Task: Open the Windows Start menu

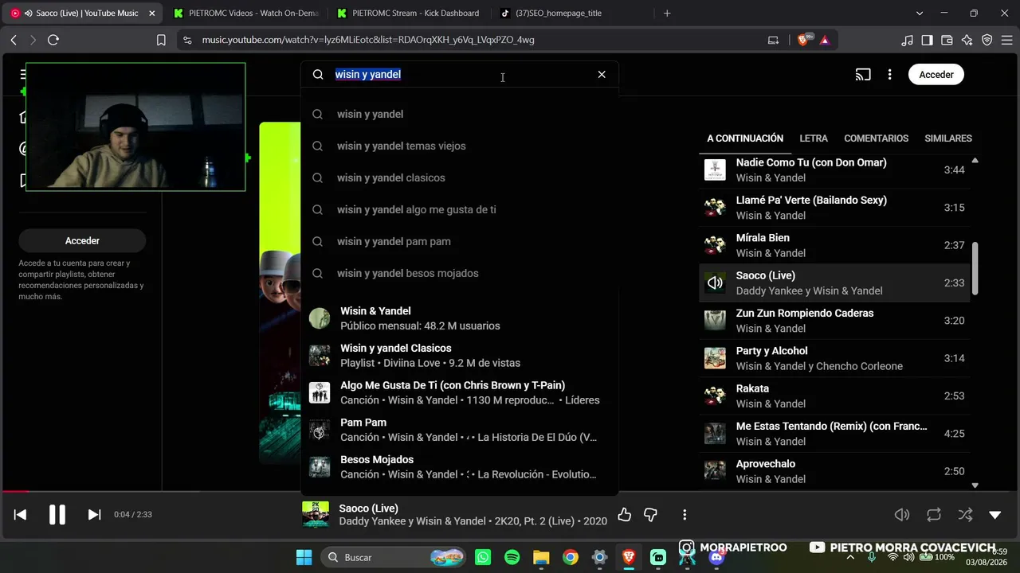Action: point(304,557)
